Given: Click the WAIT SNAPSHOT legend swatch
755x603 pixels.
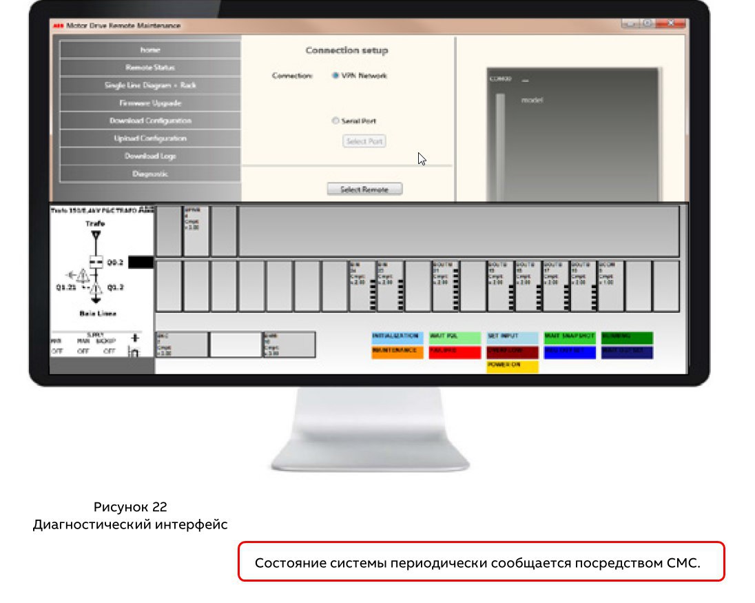Looking at the screenshot, I should tap(570, 338).
